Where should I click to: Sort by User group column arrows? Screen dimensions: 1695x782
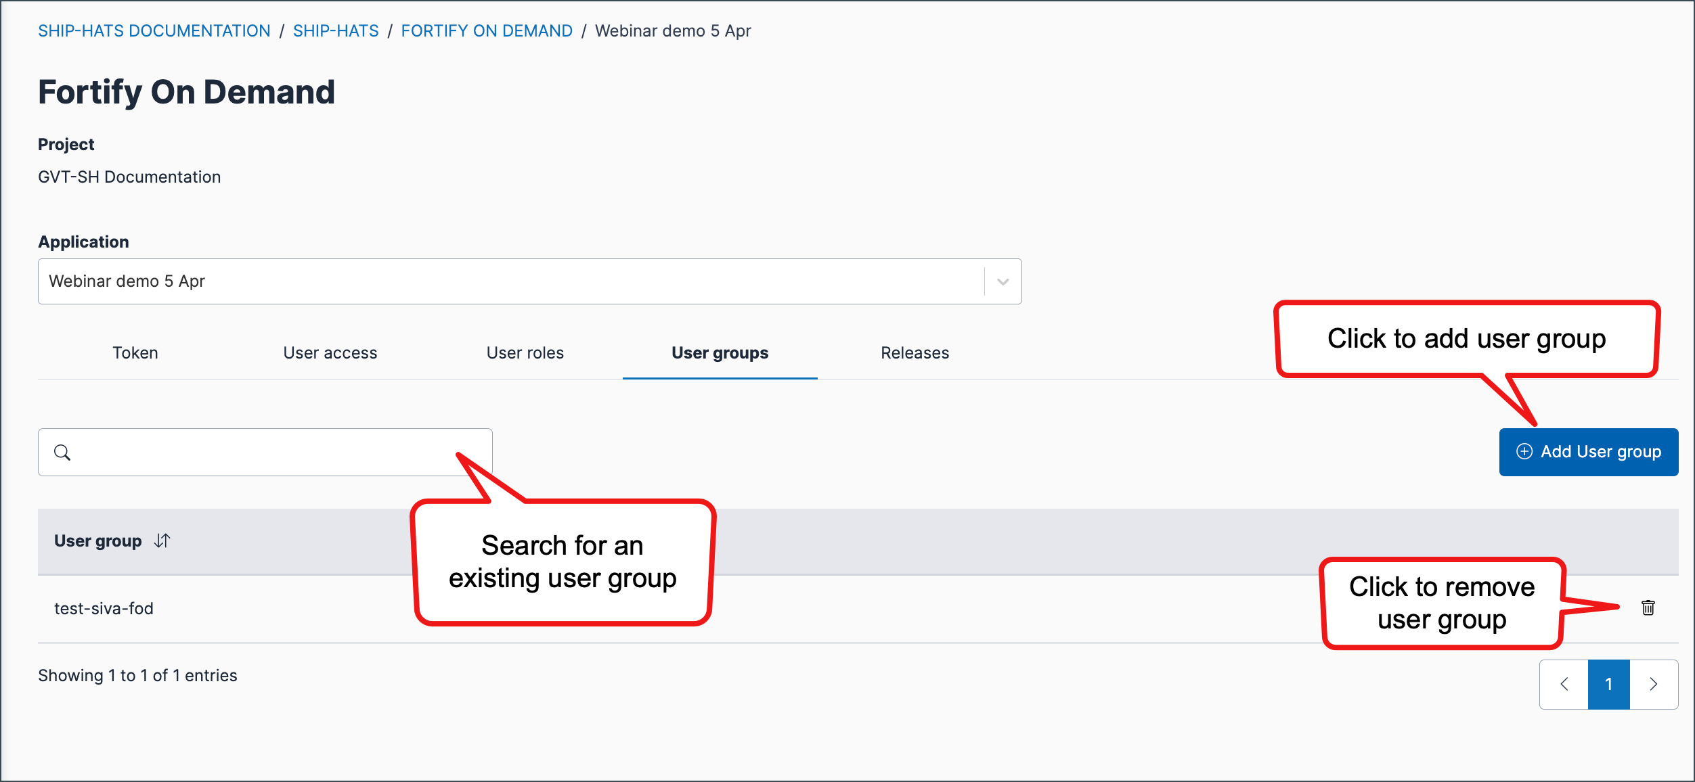pyautogui.click(x=162, y=540)
